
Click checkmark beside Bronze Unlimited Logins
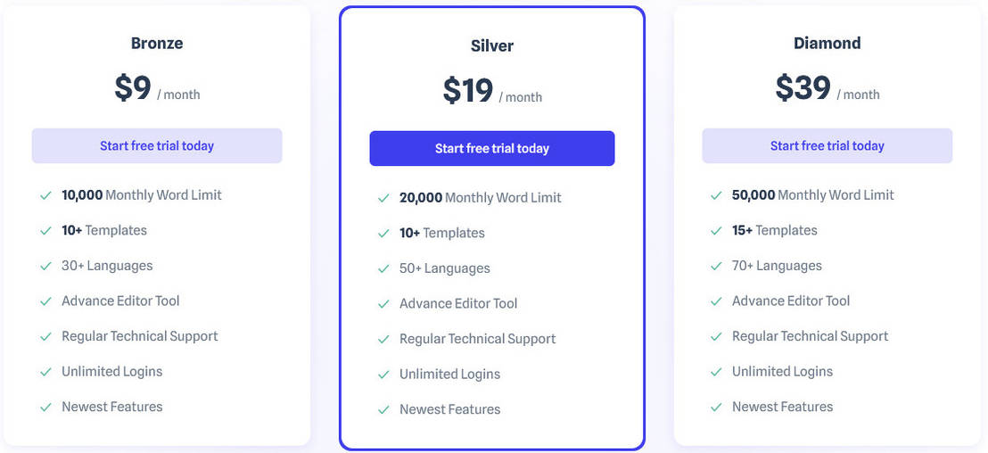[x=45, y=372]
